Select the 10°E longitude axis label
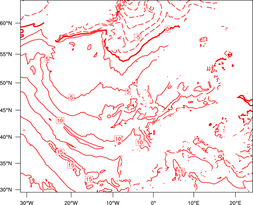The width and height of the screenshot is (253, 205). [x=194, y=203]
